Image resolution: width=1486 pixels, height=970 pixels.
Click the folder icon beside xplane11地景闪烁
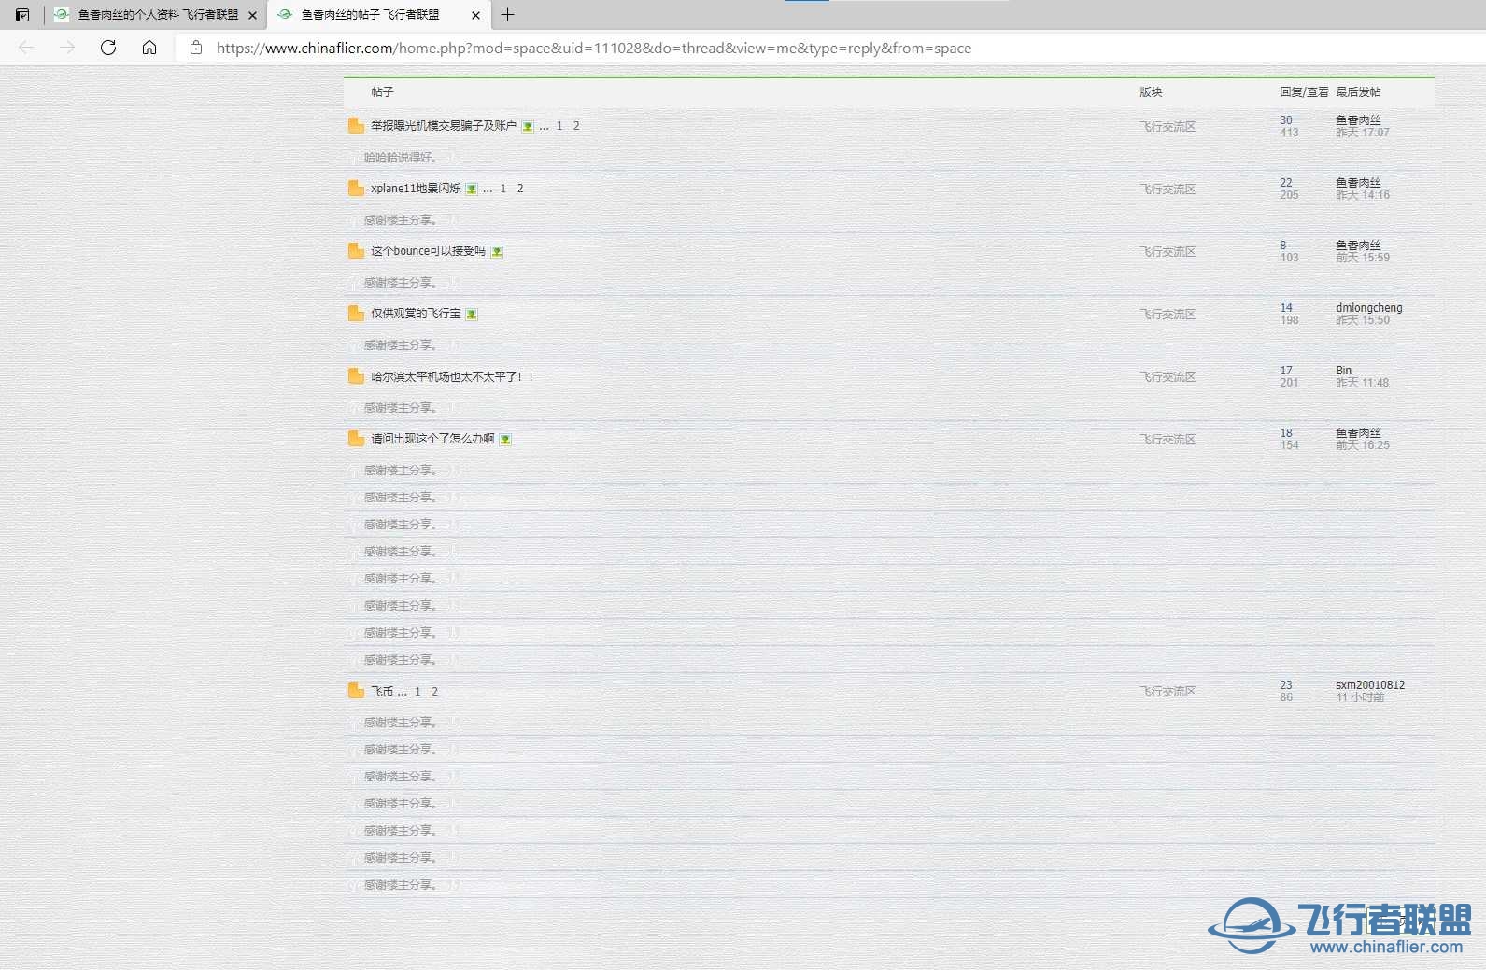tap(356, 189)
